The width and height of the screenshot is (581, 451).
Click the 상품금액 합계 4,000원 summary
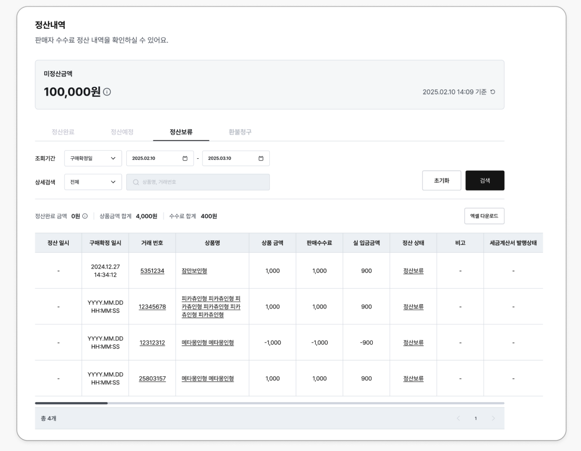click(x=128, y=216)
